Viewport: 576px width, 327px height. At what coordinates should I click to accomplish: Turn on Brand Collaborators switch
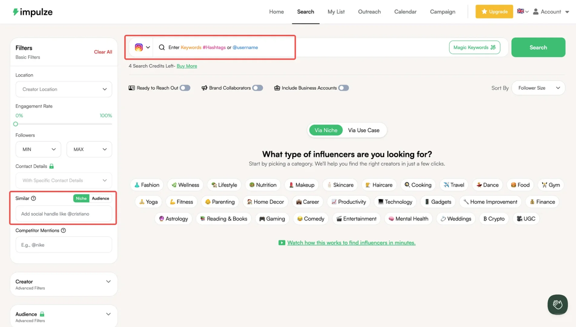pos(257,88)
